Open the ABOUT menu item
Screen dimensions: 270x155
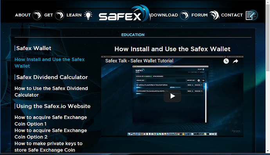tap(23, 15)
